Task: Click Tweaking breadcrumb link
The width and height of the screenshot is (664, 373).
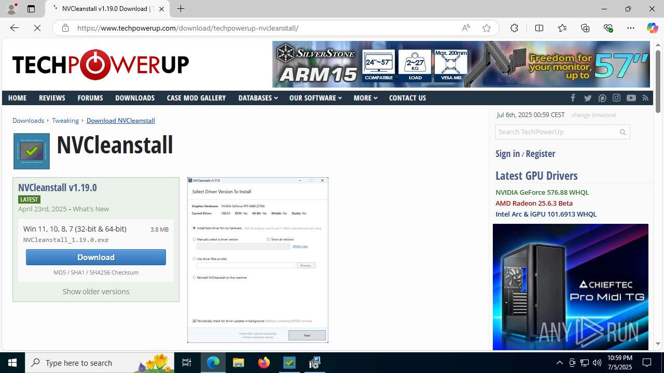Action: click(x=65, y=121)
